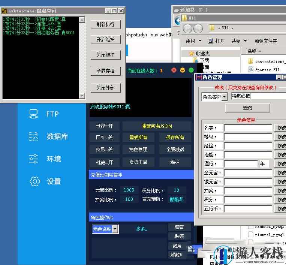
Task: Toggle the 口令=关 password switch
Action: 105,137
